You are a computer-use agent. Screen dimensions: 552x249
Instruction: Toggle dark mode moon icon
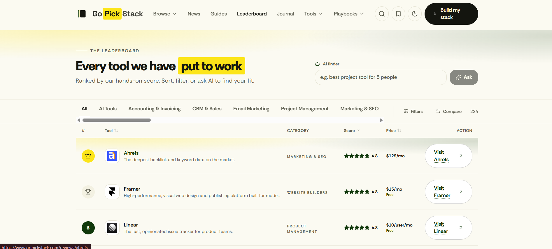coord(415,14)
